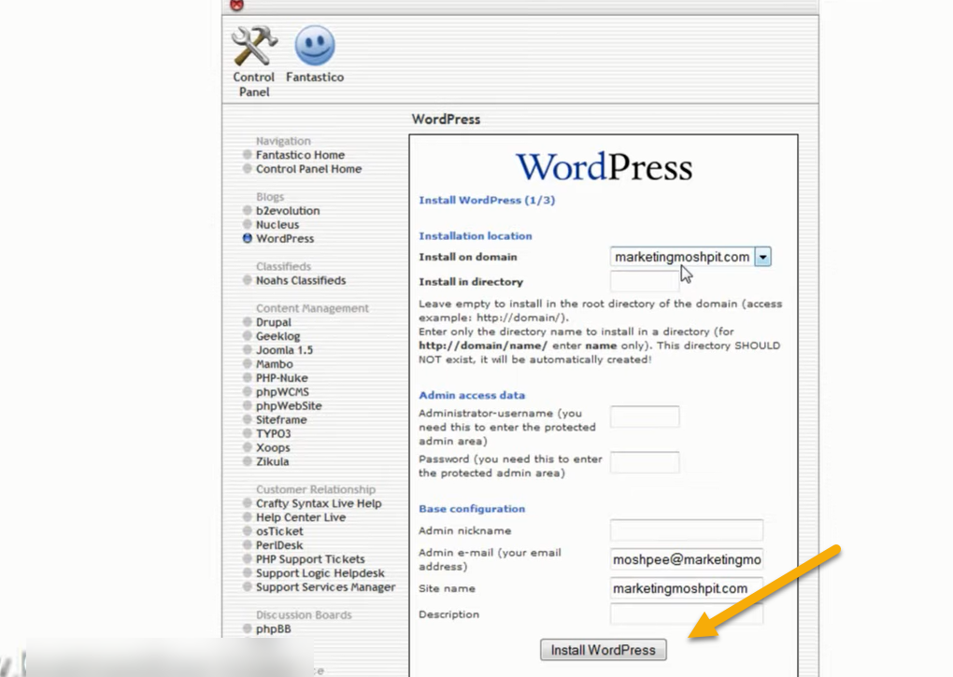
Task: Click the bullet beside Help Center Live
Action: pos(248,518)
